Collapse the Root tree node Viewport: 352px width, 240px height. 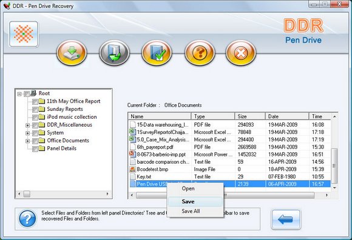coord(19,94)
